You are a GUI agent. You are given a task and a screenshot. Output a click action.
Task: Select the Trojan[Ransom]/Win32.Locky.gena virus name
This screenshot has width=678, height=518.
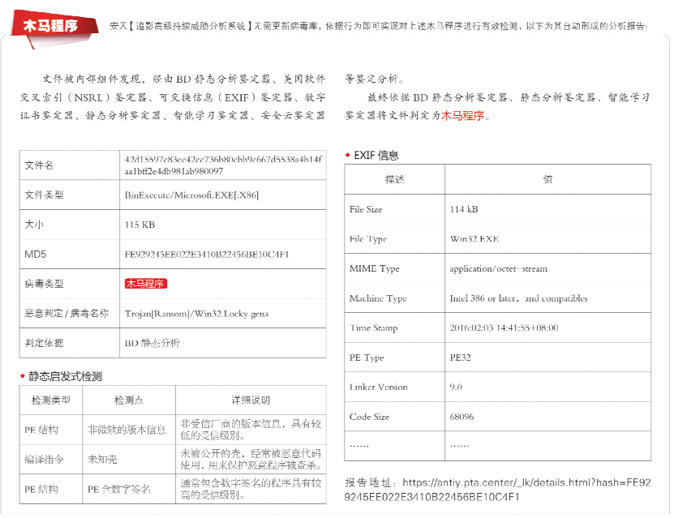coord(196,314)
